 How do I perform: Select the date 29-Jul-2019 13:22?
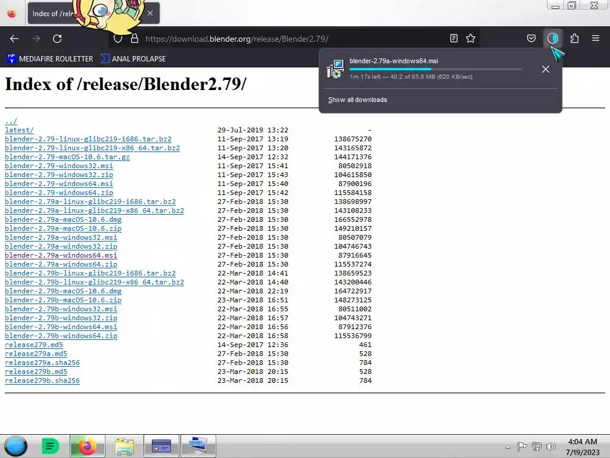(253, 130)
